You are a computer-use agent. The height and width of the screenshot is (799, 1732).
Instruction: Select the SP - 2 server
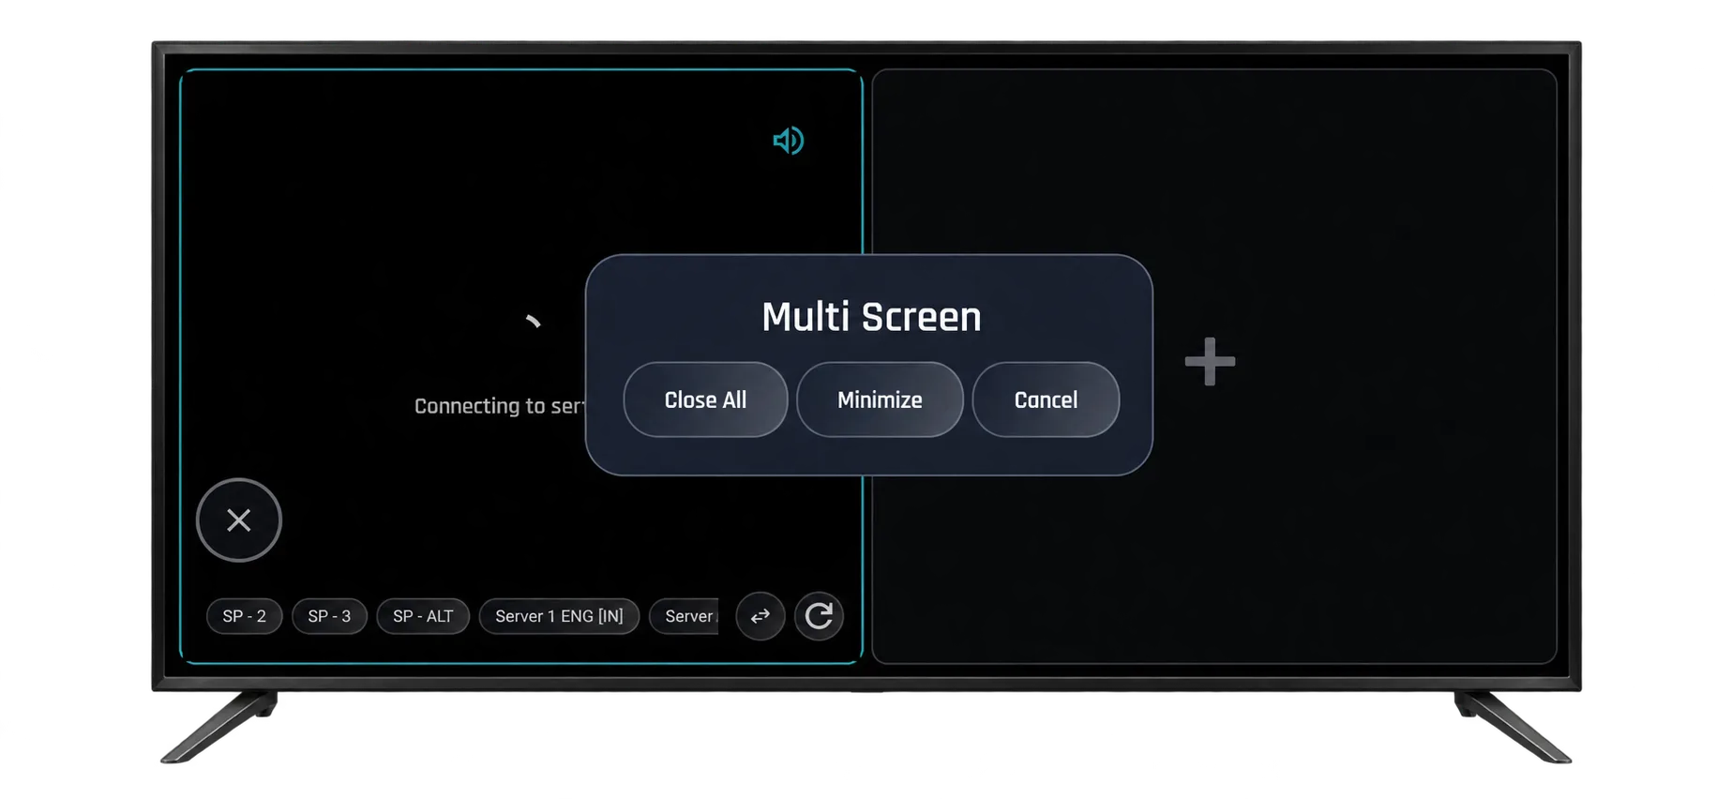(244, 616)
